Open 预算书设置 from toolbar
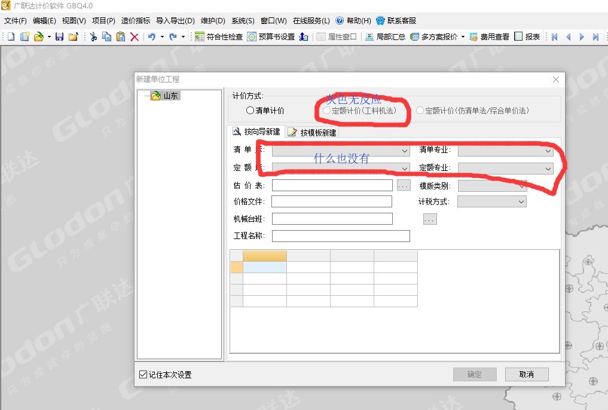The width and height of the screenshot is (608, 410). (x=271, y=37)
